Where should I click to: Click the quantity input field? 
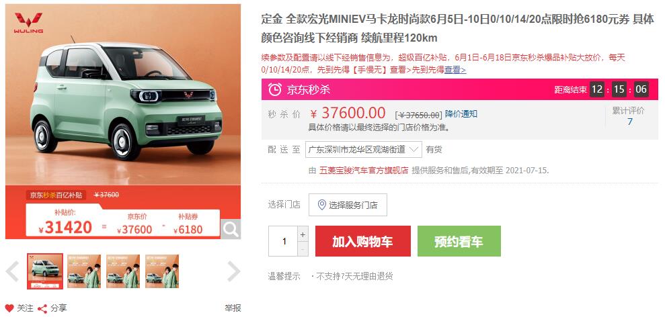pyautogui.click(x=283, y=241)
